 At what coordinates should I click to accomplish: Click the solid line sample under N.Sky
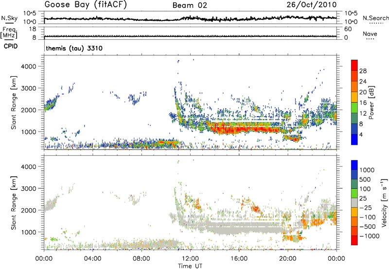click(9, 23)
